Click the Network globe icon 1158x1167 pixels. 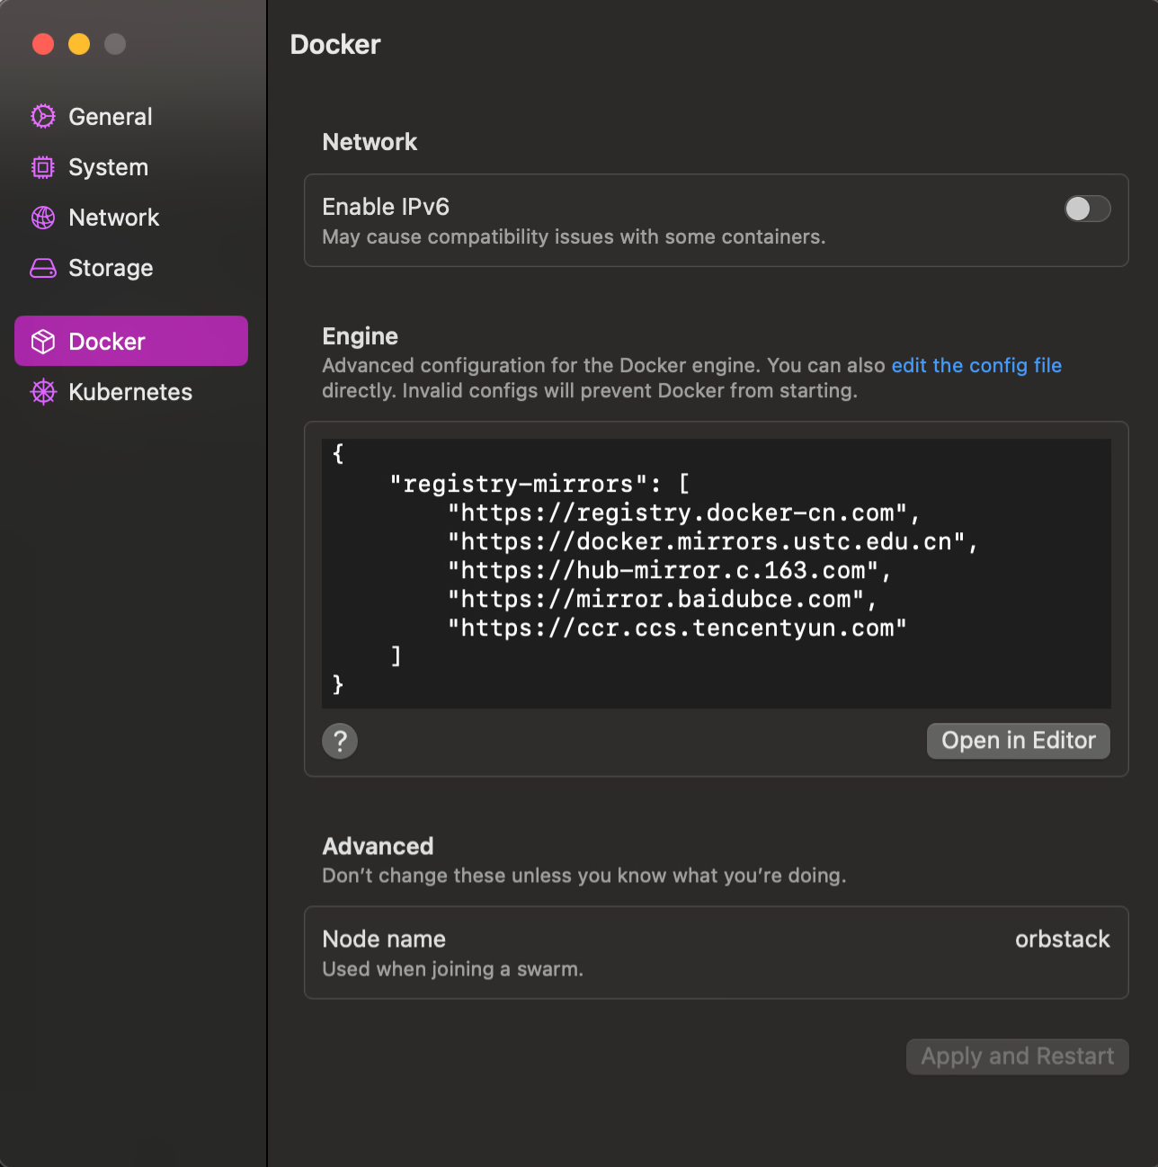[43, 218]
